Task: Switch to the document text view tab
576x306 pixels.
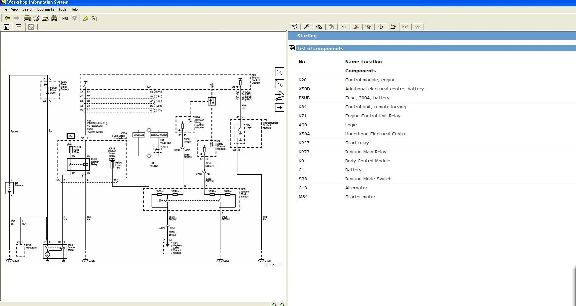Action: click(19, 27)
